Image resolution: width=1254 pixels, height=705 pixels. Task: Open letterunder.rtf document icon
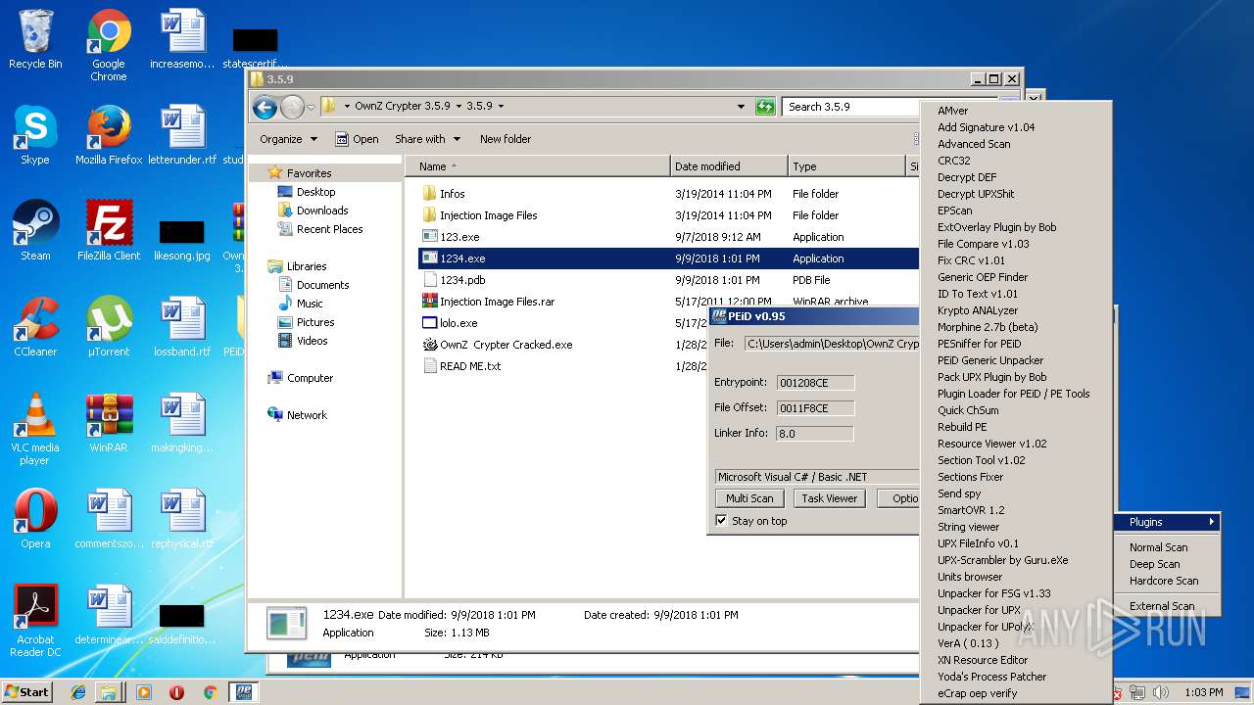pyautogui.click(x=182, y=134)
